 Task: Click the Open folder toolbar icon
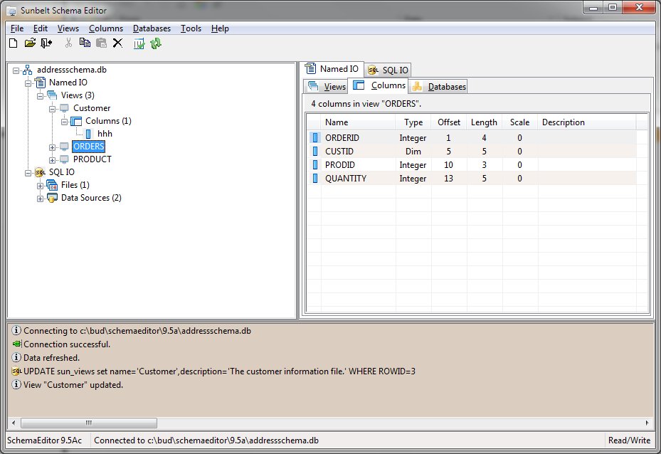click(x=30, y=43)
